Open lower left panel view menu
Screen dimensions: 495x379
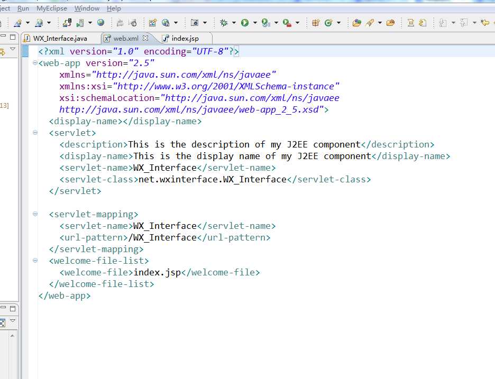pyautogui.click(x=13, y=321)
